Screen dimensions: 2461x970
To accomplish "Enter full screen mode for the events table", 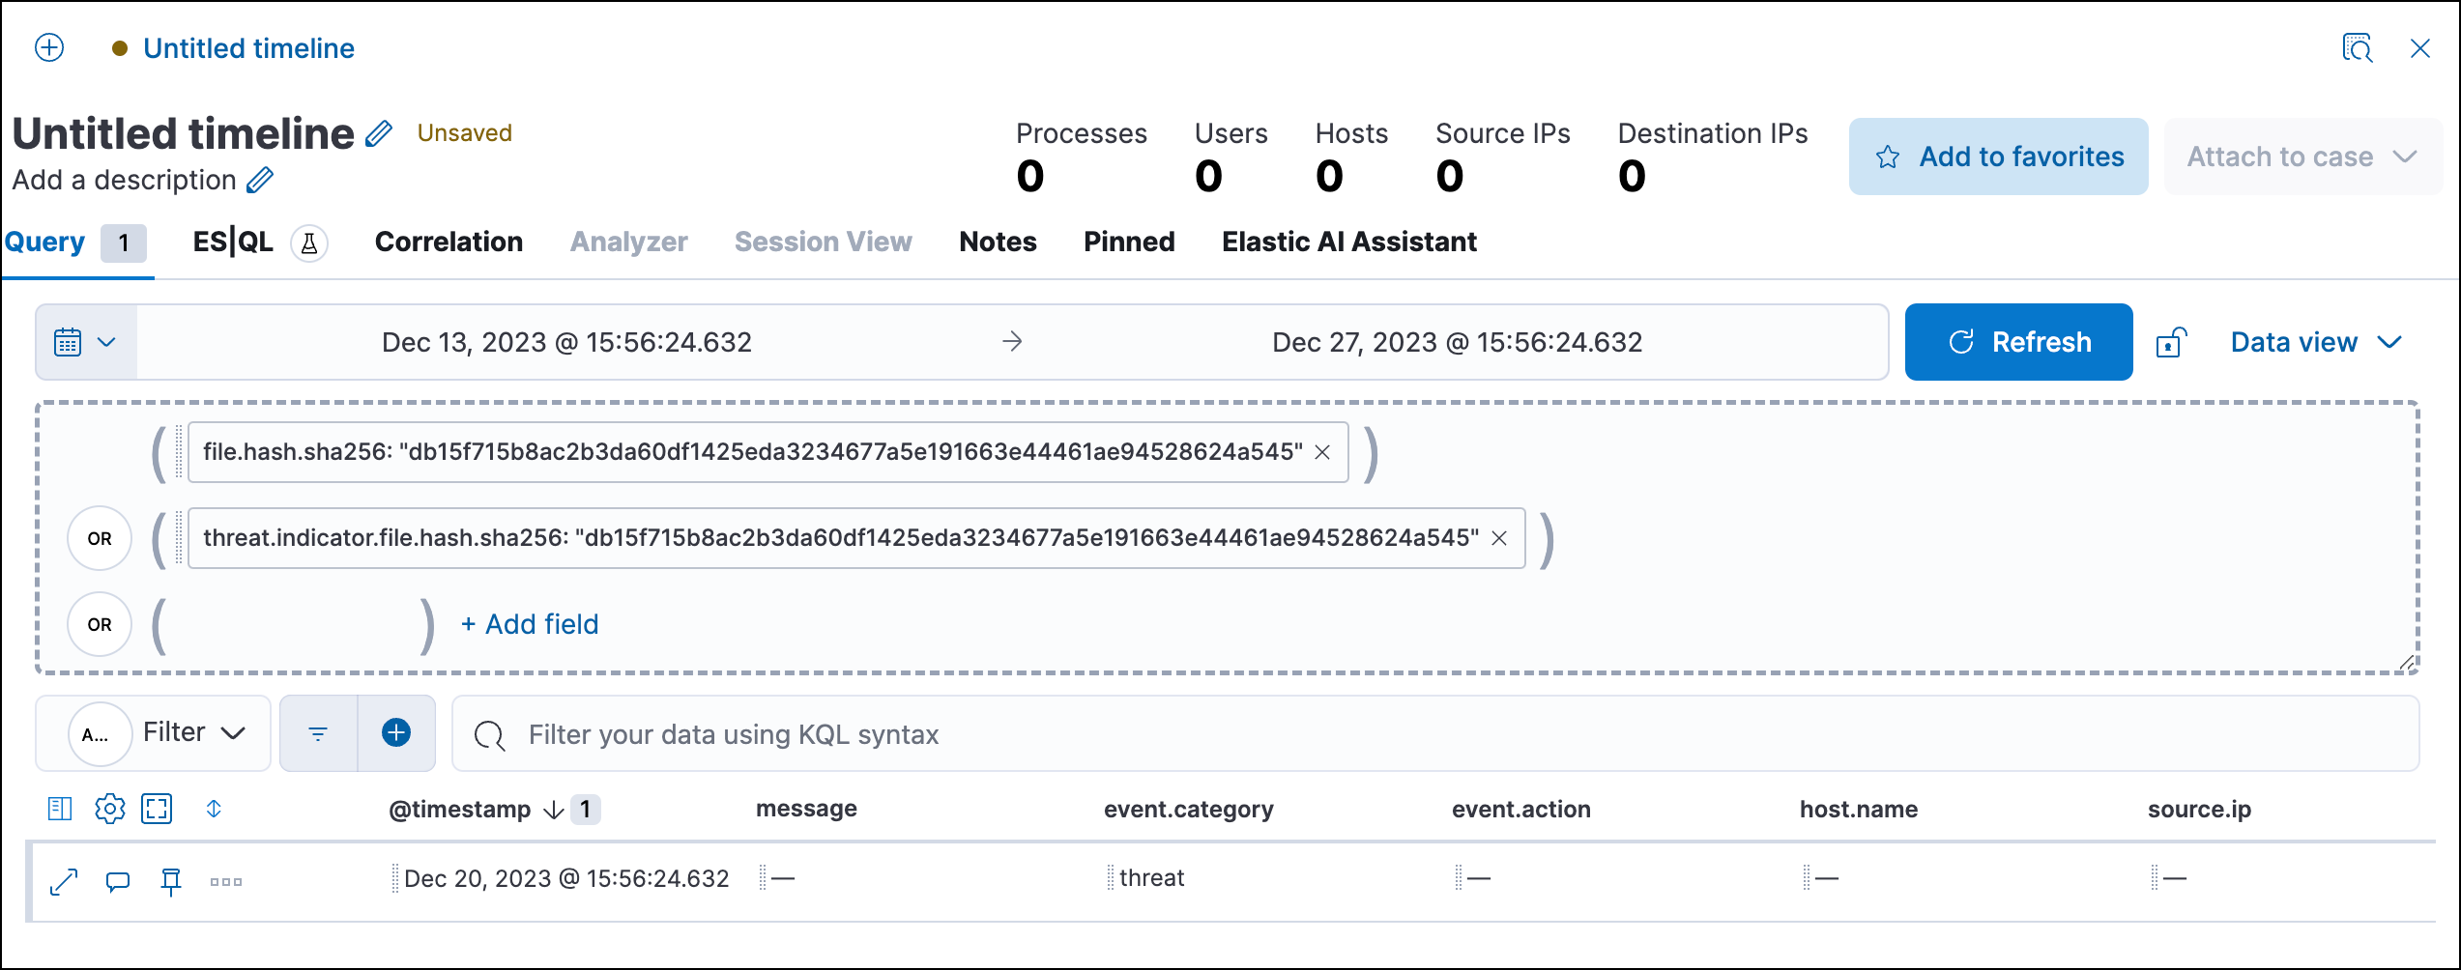I will [157, 809].
